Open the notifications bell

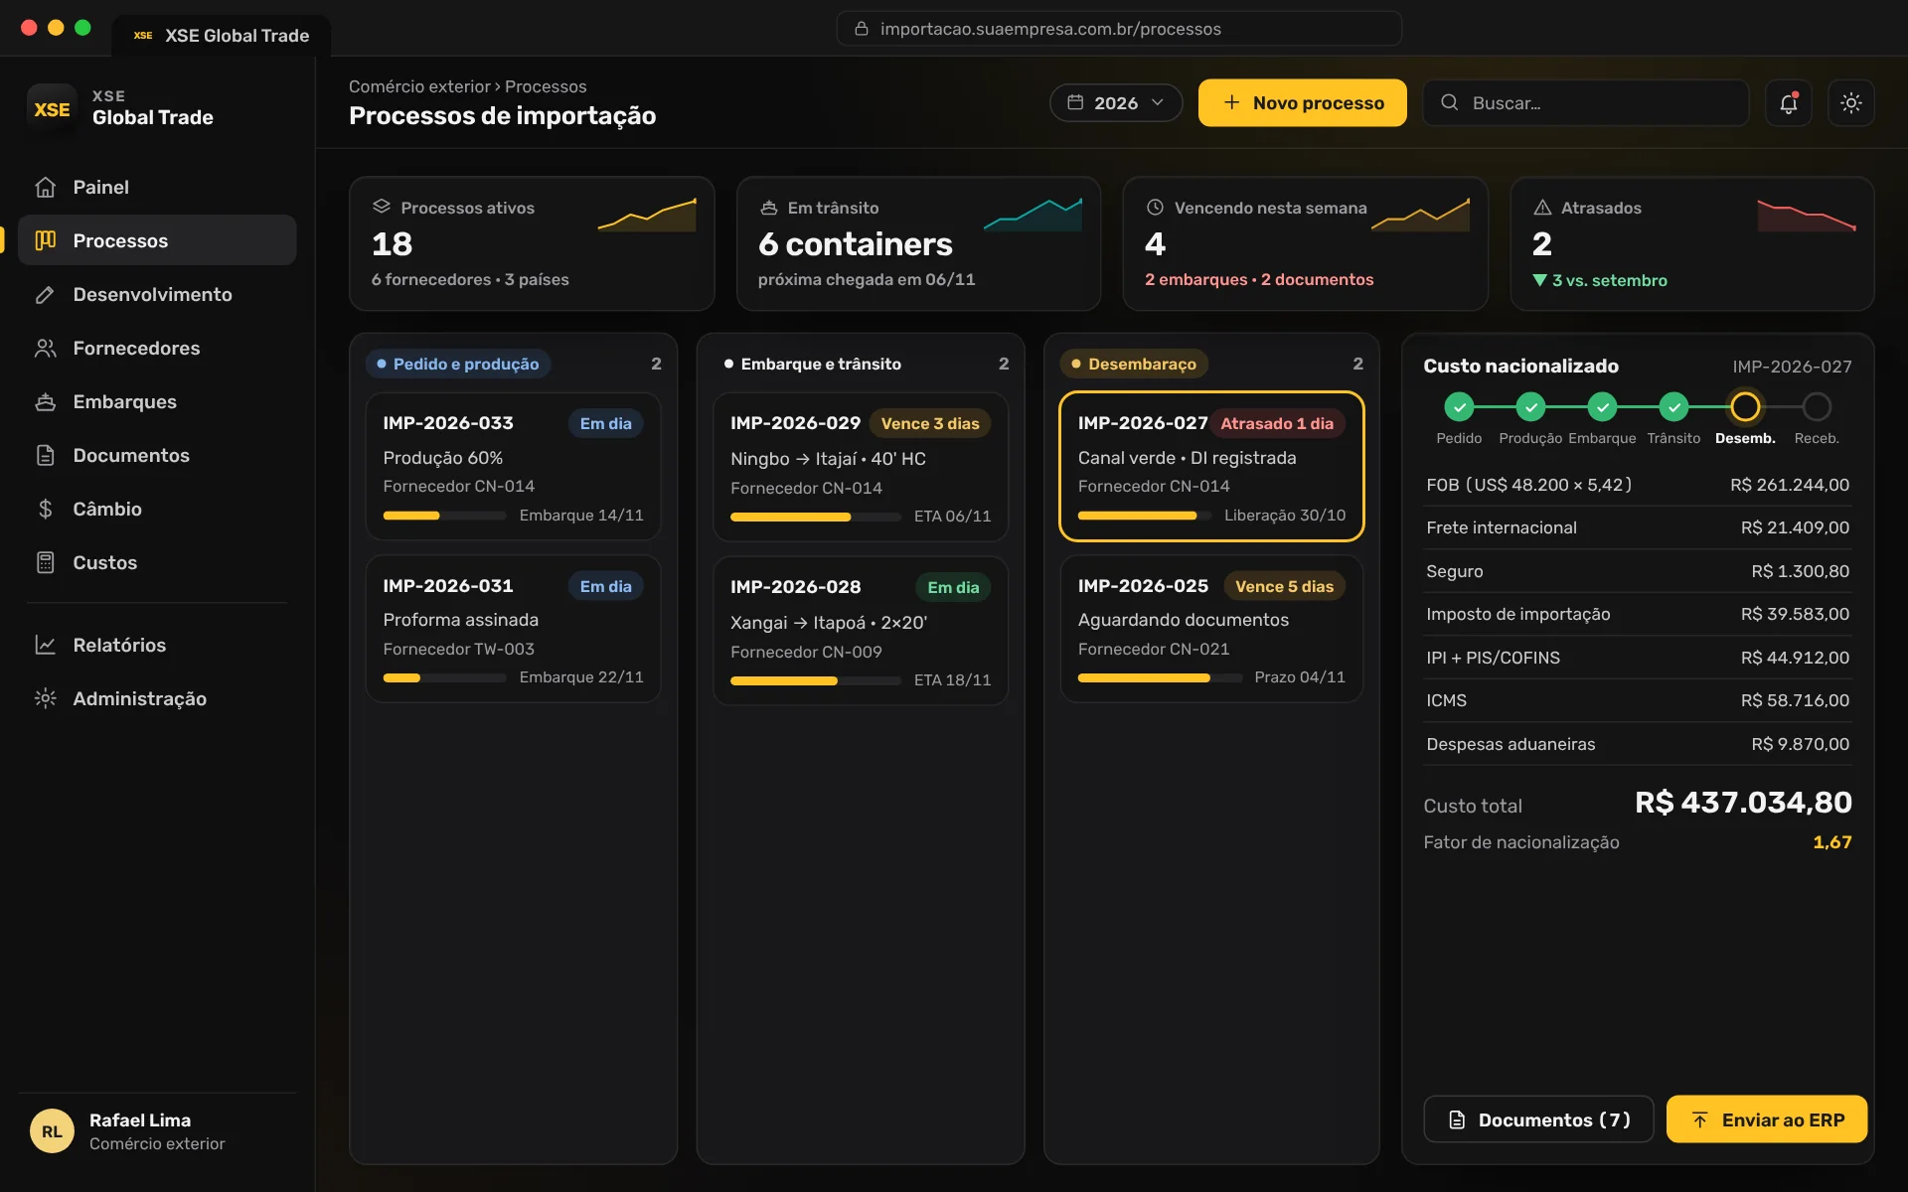tap(1789, 103)
